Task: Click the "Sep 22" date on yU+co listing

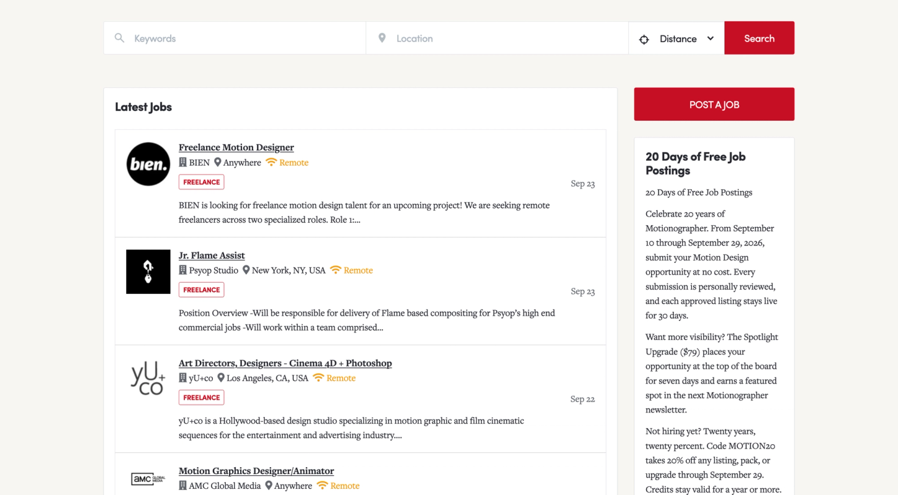Action: pyautogui.click(x=582, y=399)
